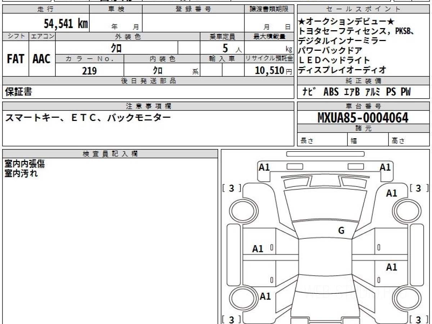Click the G mark on the windshield
Screen dimensions: 432x324
pyautogui.click(x=341, y=231)
